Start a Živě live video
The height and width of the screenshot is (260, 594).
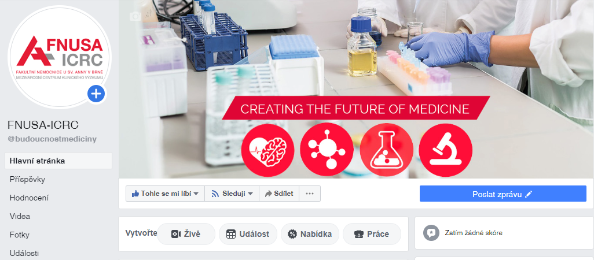click(186, 234)
